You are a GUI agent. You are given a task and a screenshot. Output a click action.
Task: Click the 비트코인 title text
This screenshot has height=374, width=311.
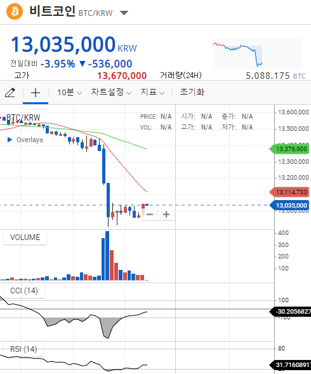coord(53,11)
